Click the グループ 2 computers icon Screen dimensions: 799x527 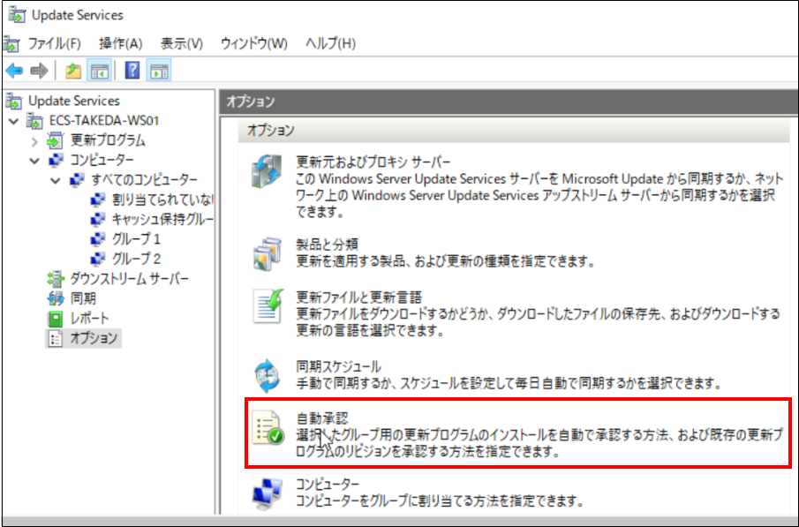pos(97,259)
